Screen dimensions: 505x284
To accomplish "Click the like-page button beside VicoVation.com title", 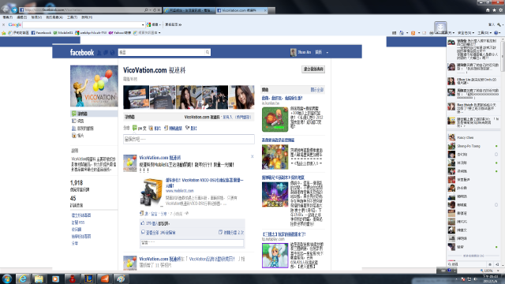I will click(x=313, y=69).
